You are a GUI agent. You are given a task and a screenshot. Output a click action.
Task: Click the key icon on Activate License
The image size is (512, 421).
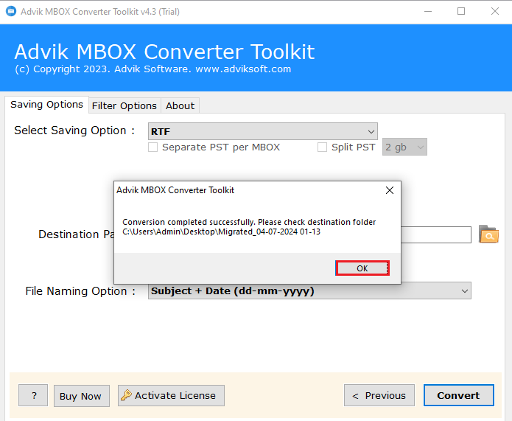tap(126, 395)
